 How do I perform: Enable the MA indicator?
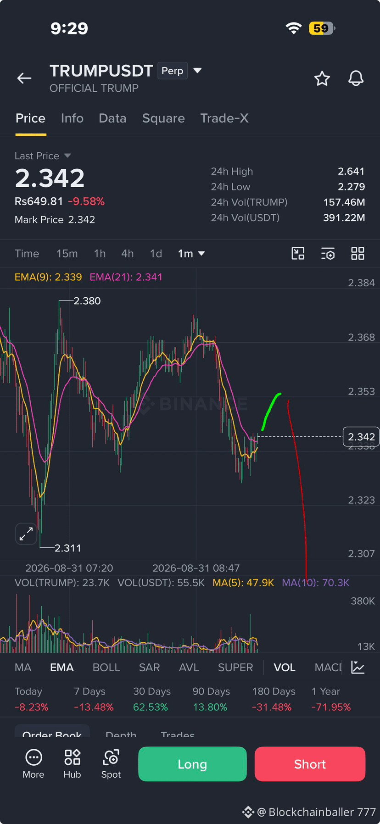pos(23,667)
